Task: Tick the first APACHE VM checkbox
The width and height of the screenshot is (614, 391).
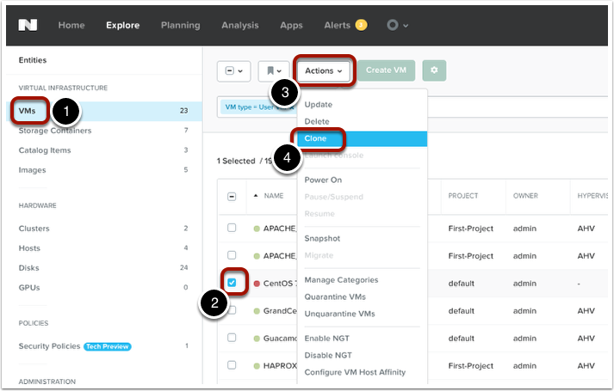Action: (232, 228)
